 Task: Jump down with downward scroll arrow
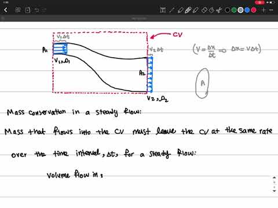(275, 191)
